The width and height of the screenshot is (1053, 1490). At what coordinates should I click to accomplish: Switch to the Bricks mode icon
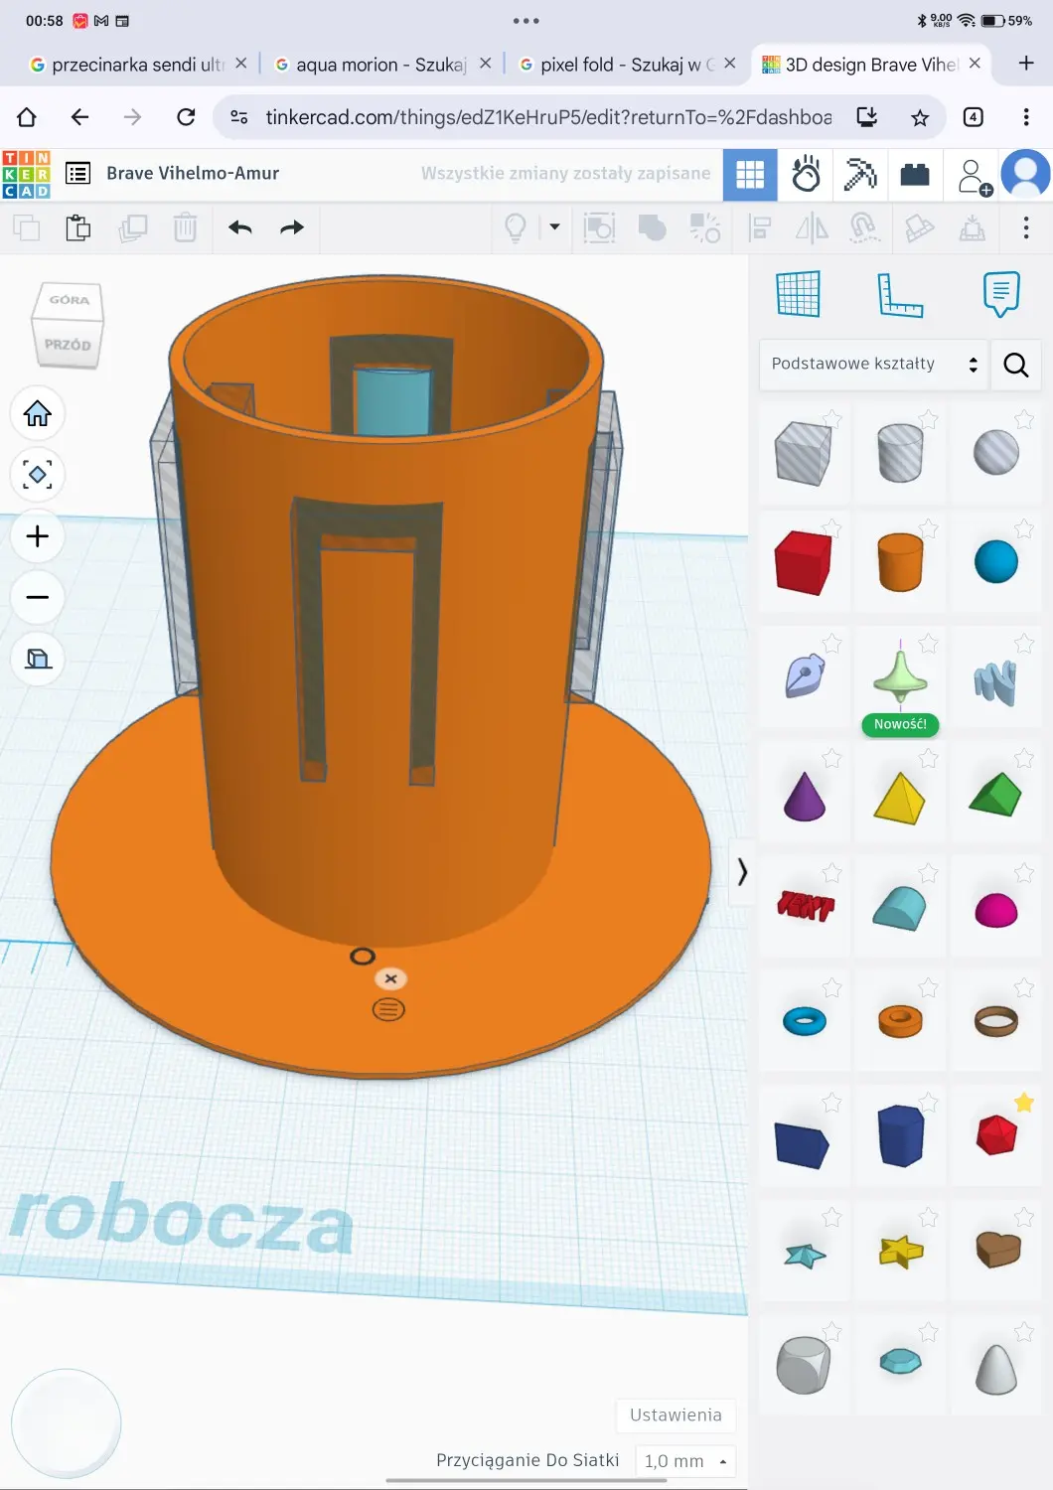[915, 175]
